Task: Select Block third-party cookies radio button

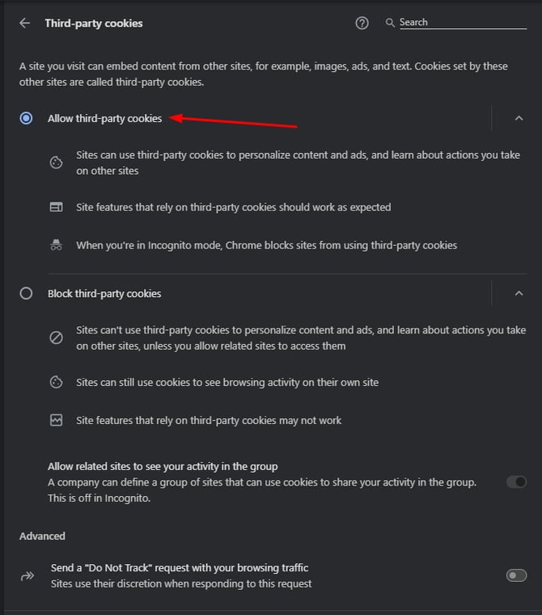Action: pyautogui.click(x=26, y=293)
